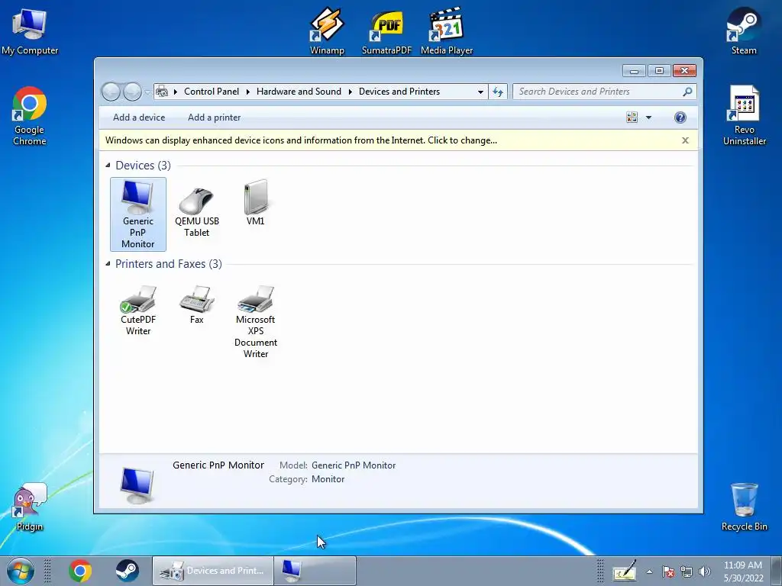The image size is (782, 586).
Task: Click Devices and Printers breadcrumb
Action: coord(399,92)
